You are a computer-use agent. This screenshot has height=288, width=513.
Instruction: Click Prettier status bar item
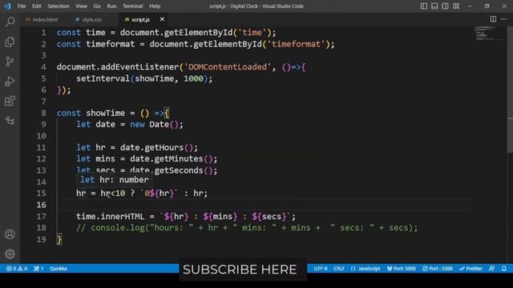[471, 269]
